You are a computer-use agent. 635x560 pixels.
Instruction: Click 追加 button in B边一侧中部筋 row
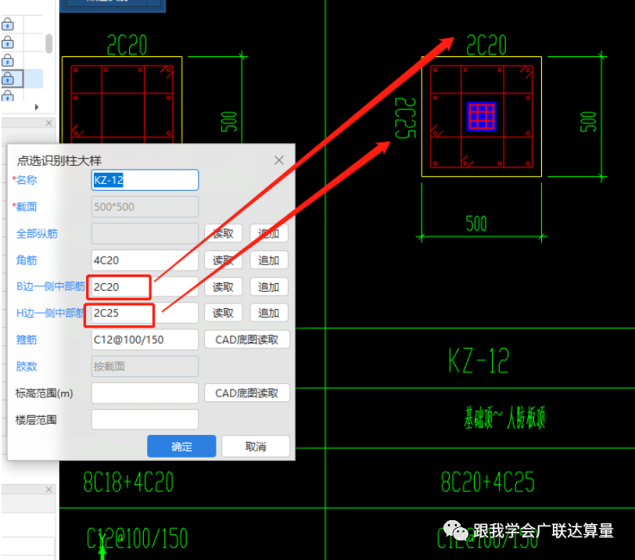(269, 287)
